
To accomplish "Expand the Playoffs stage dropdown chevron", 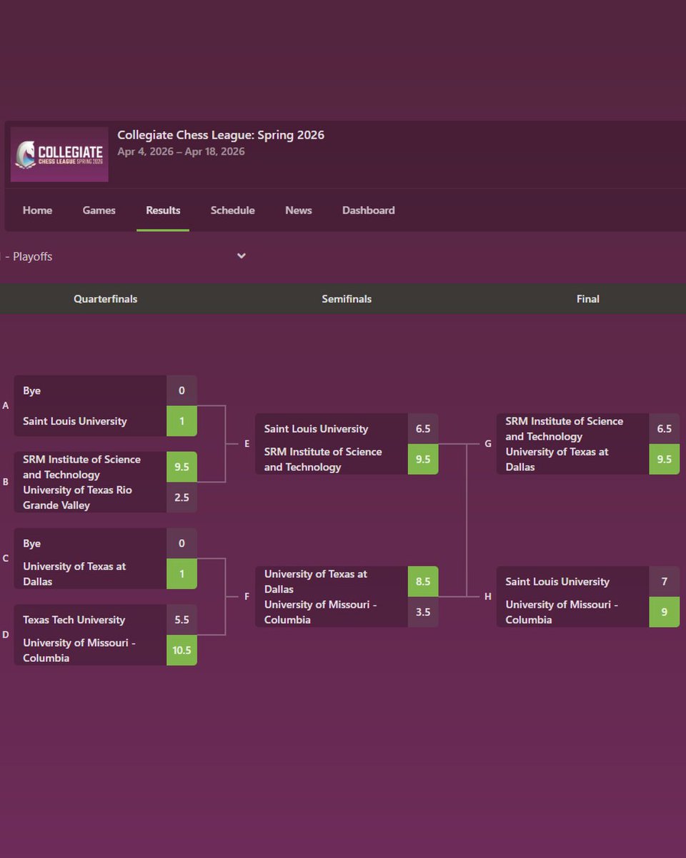I will click(x=242, y=256).
